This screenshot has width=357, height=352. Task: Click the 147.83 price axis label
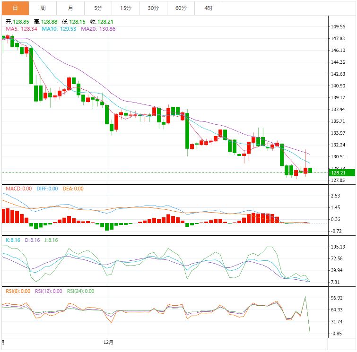pyautogui.click(x=338, y=38)
